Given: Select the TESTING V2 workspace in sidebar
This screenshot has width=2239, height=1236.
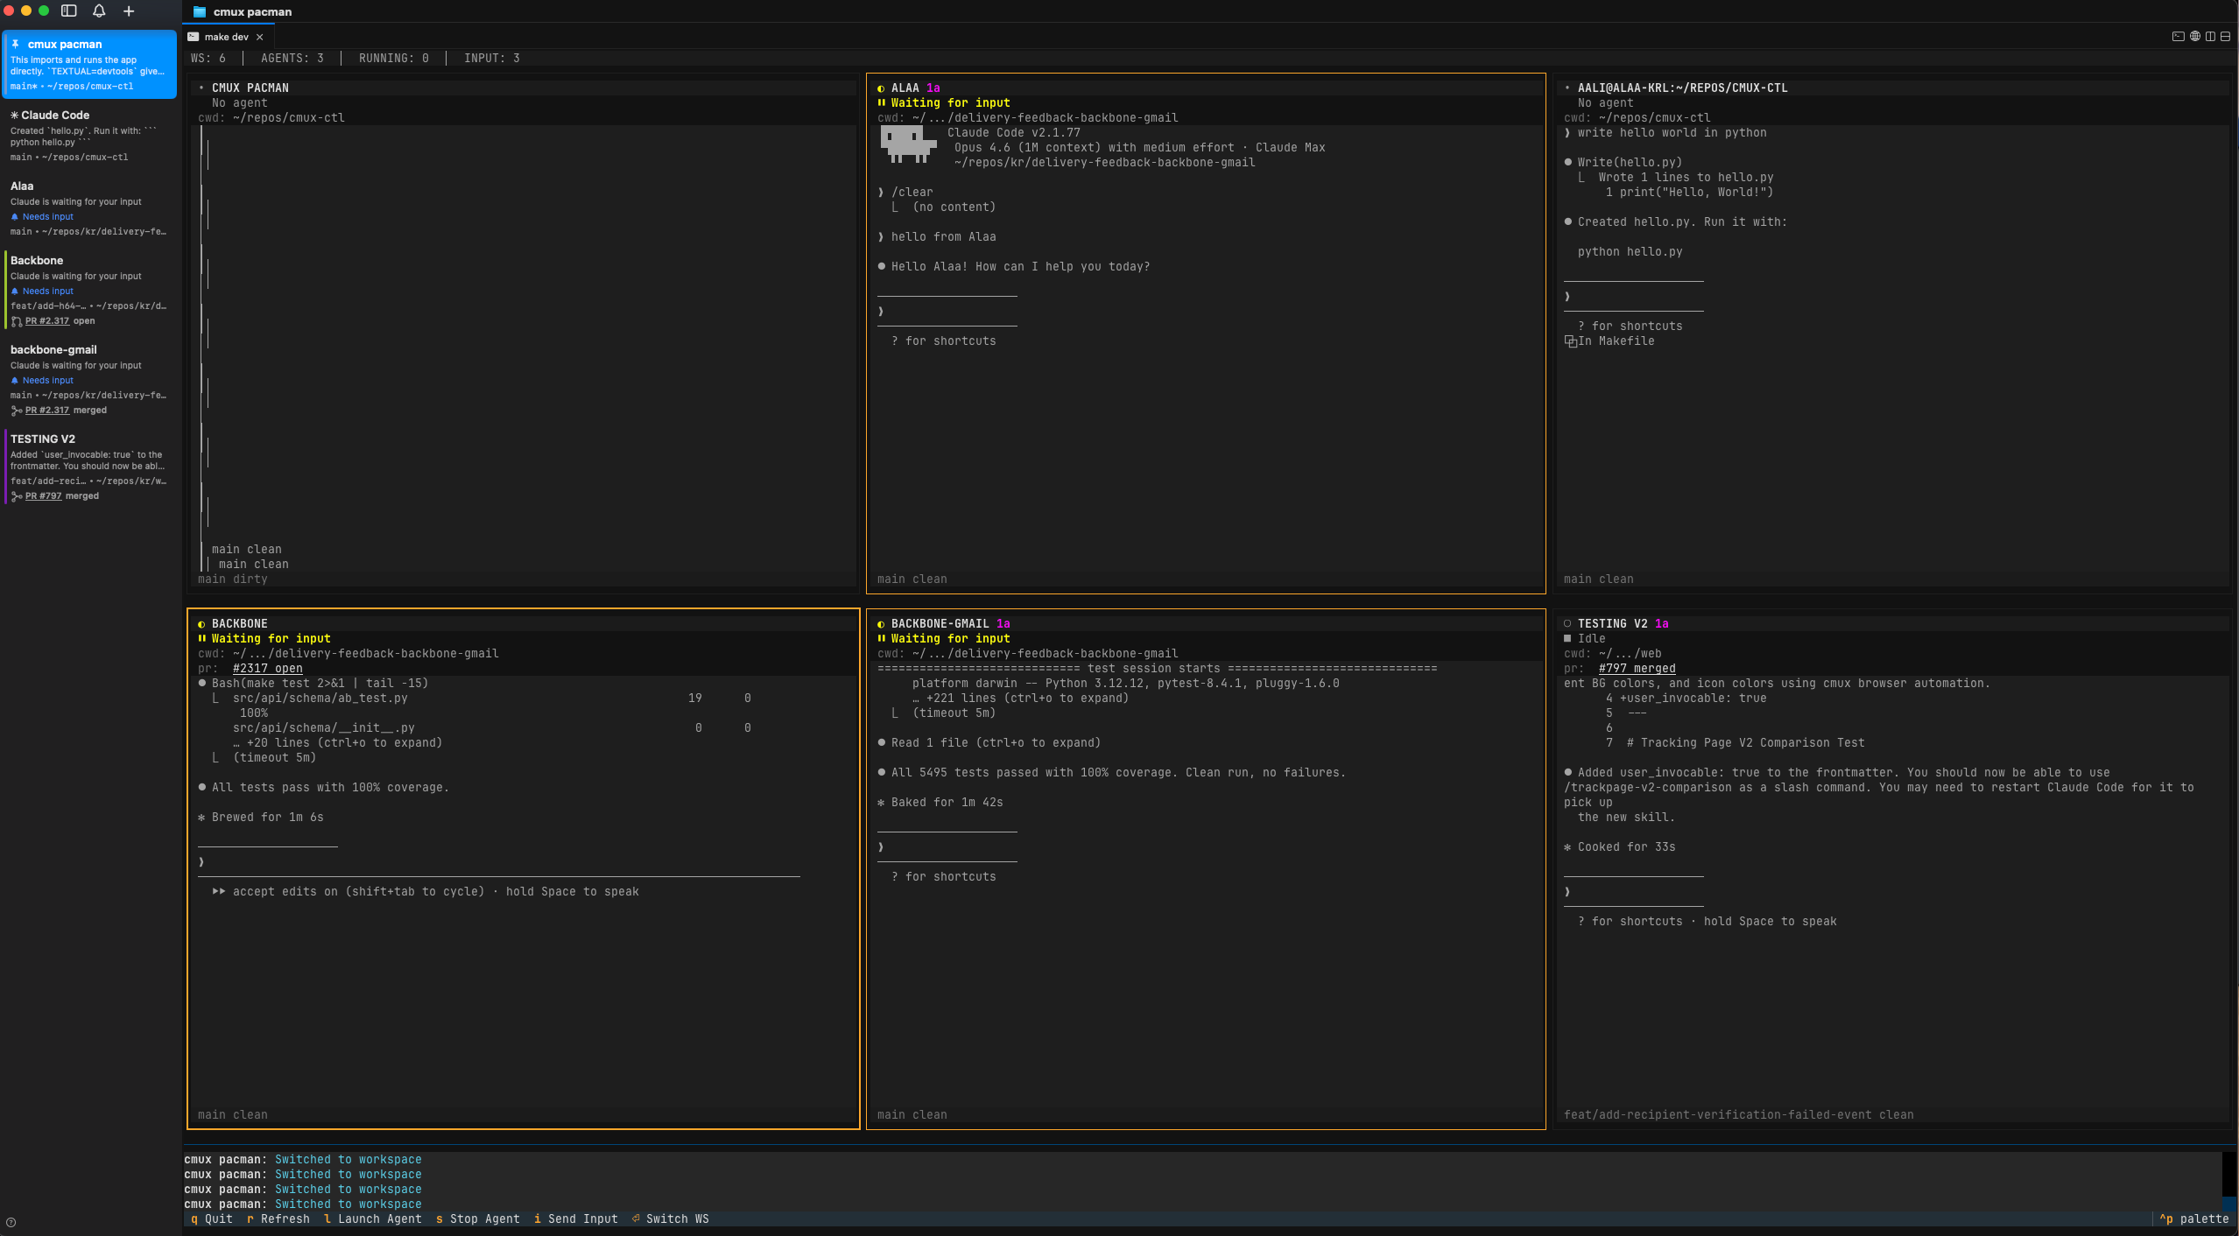Looking at the screenshot, I should pos(90,467).
